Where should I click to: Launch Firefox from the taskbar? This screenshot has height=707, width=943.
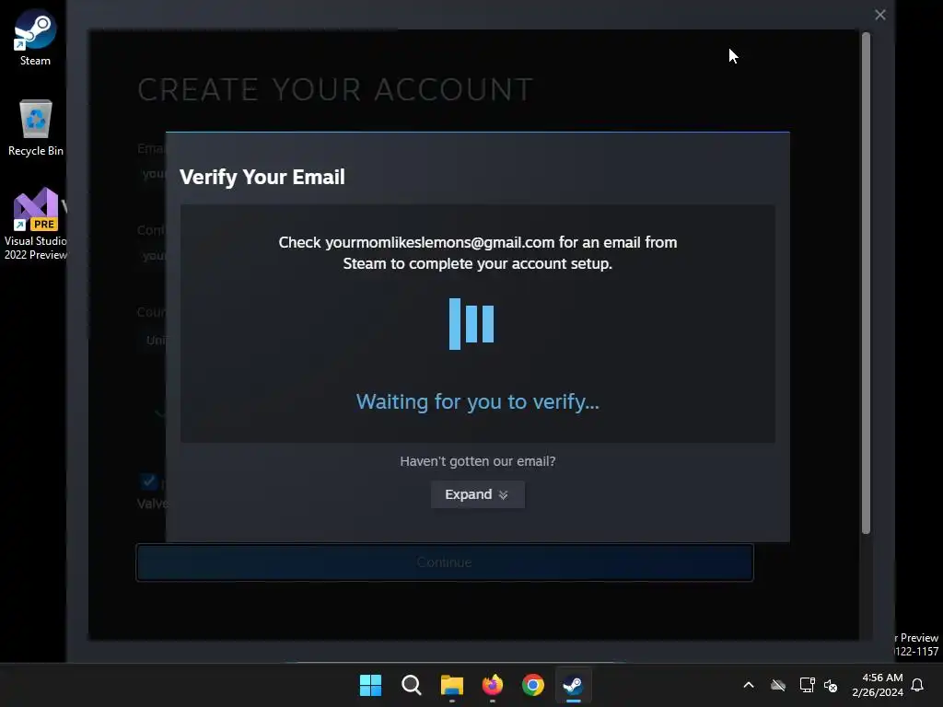click(493, 685)
